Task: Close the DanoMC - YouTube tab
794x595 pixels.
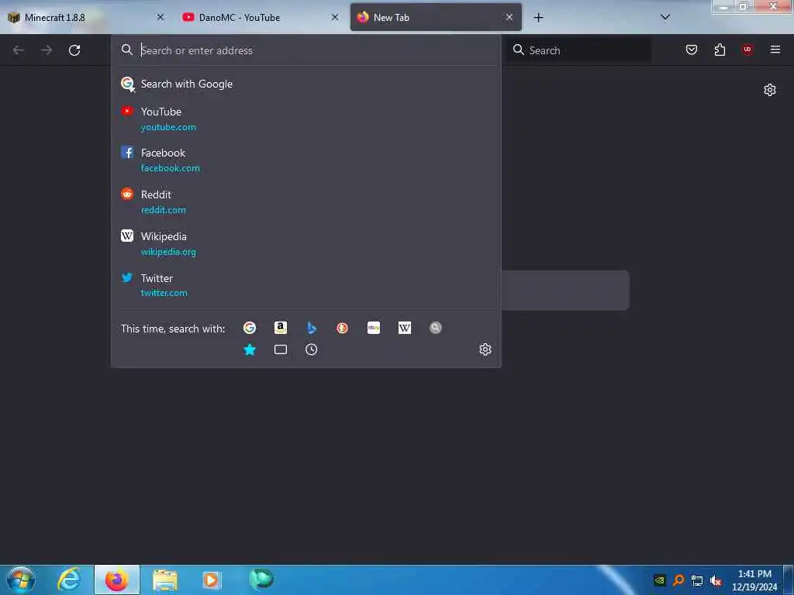Action: coord(335,17)
